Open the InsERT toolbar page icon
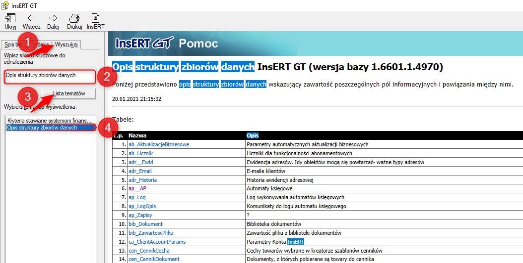 tap(96, 18)
